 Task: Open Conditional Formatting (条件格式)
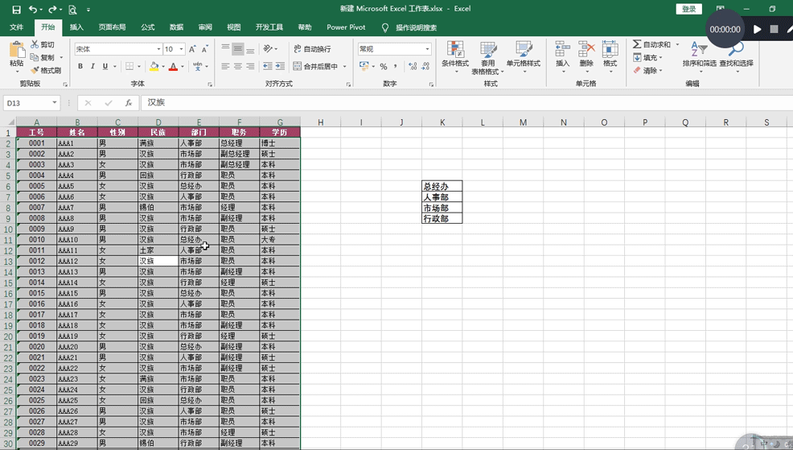tap(455, 56)
